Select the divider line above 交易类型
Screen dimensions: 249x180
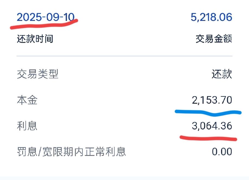pos(124,56)
